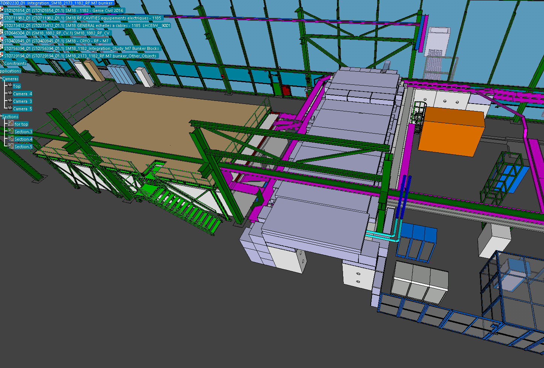This screenshot has width=544, height=368.
Task: Click the camera icon beside Camera 3
Action: (x=10, y=101)
